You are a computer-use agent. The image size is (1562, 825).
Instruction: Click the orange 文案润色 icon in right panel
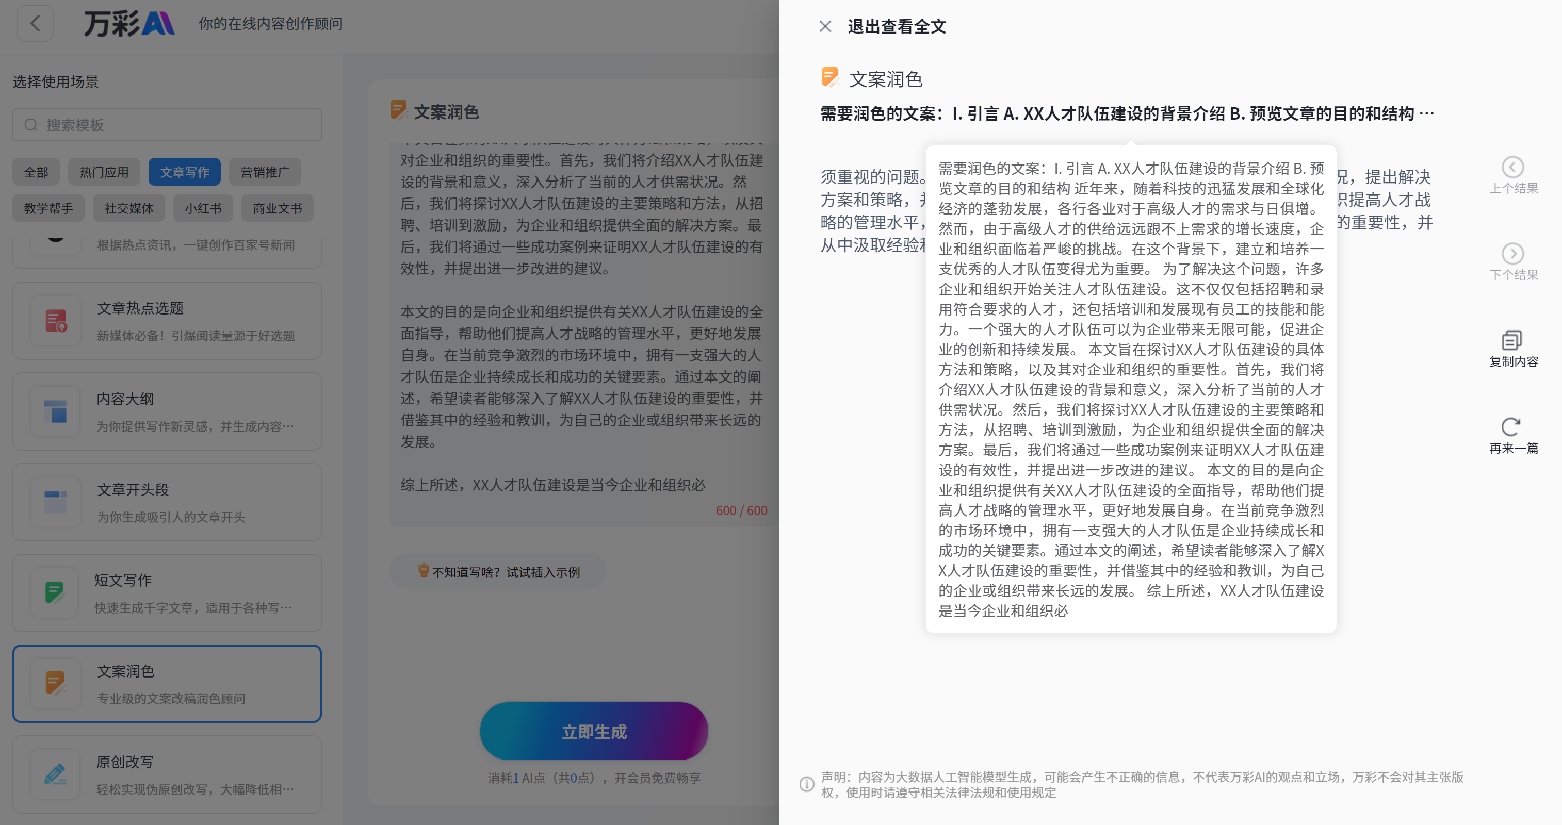coord(830,77)
